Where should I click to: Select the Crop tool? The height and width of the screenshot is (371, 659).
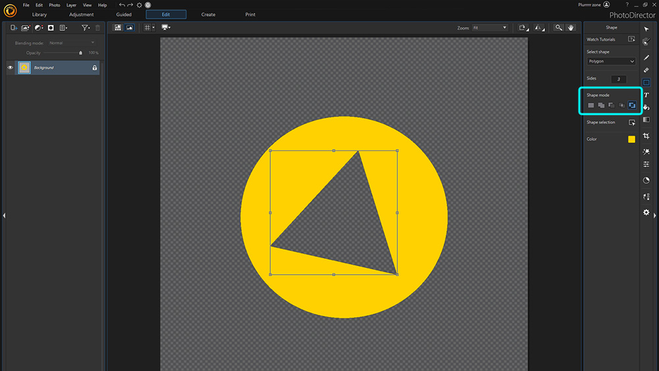tap(646, 136)
